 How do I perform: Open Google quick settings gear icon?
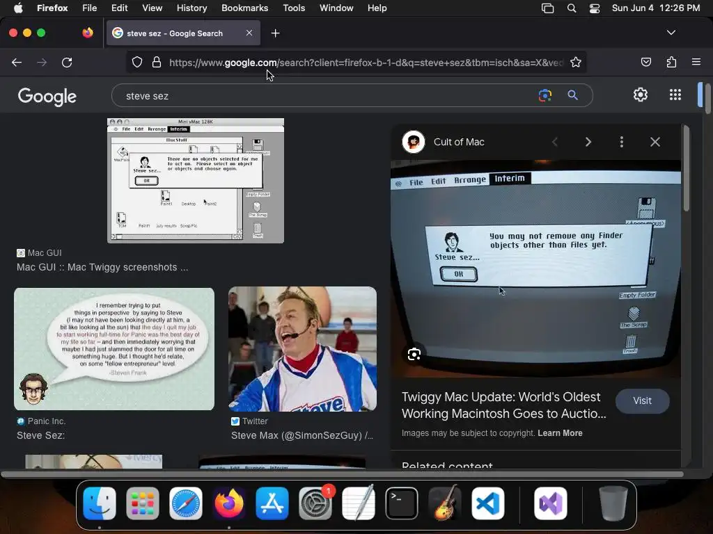tap(641, 95)
